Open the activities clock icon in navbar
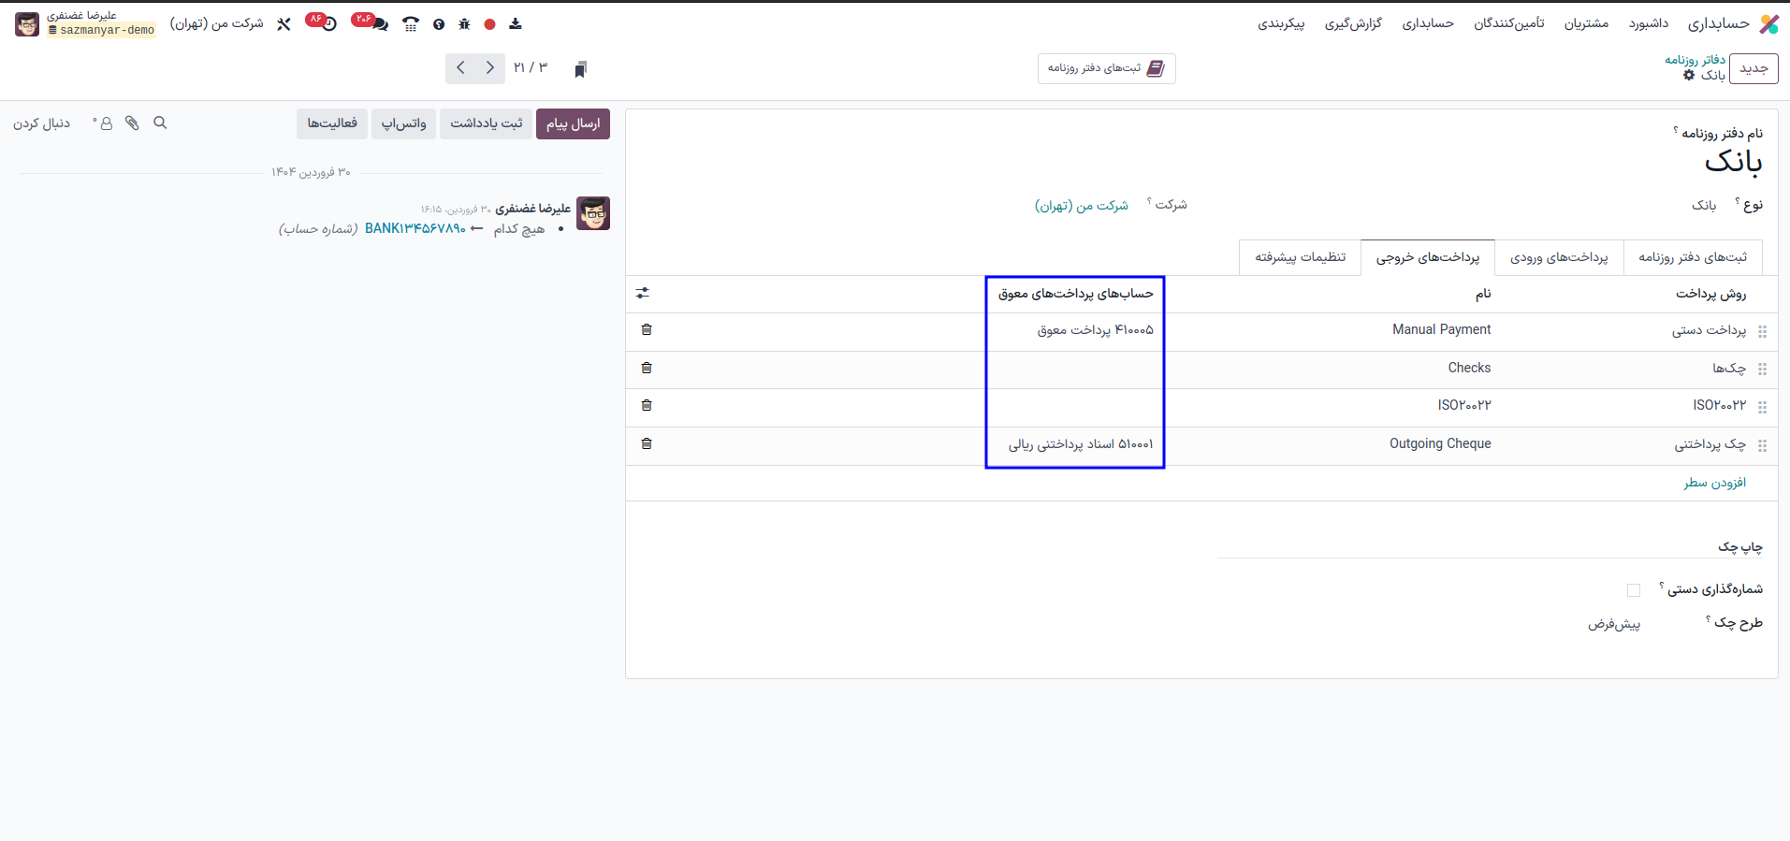 [x=328, y=24]
